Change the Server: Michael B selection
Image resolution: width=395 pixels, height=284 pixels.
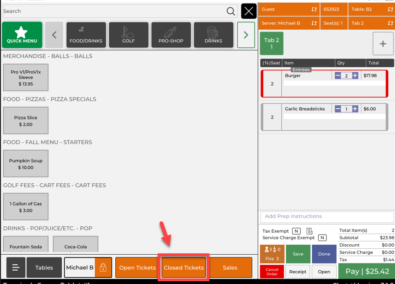point(289,23)
